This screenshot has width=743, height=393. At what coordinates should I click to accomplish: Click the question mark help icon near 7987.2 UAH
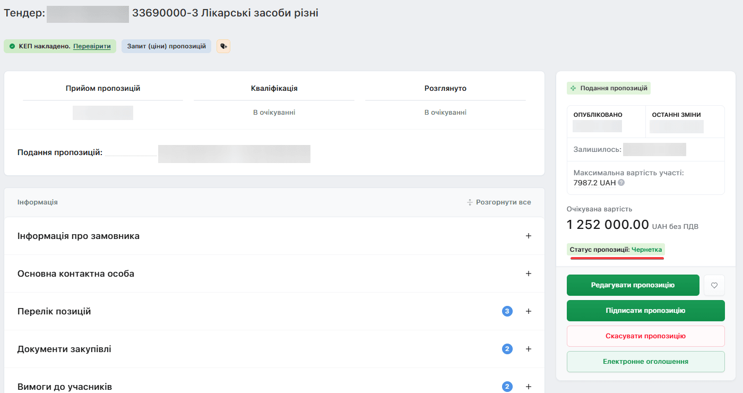click(621, 182)
